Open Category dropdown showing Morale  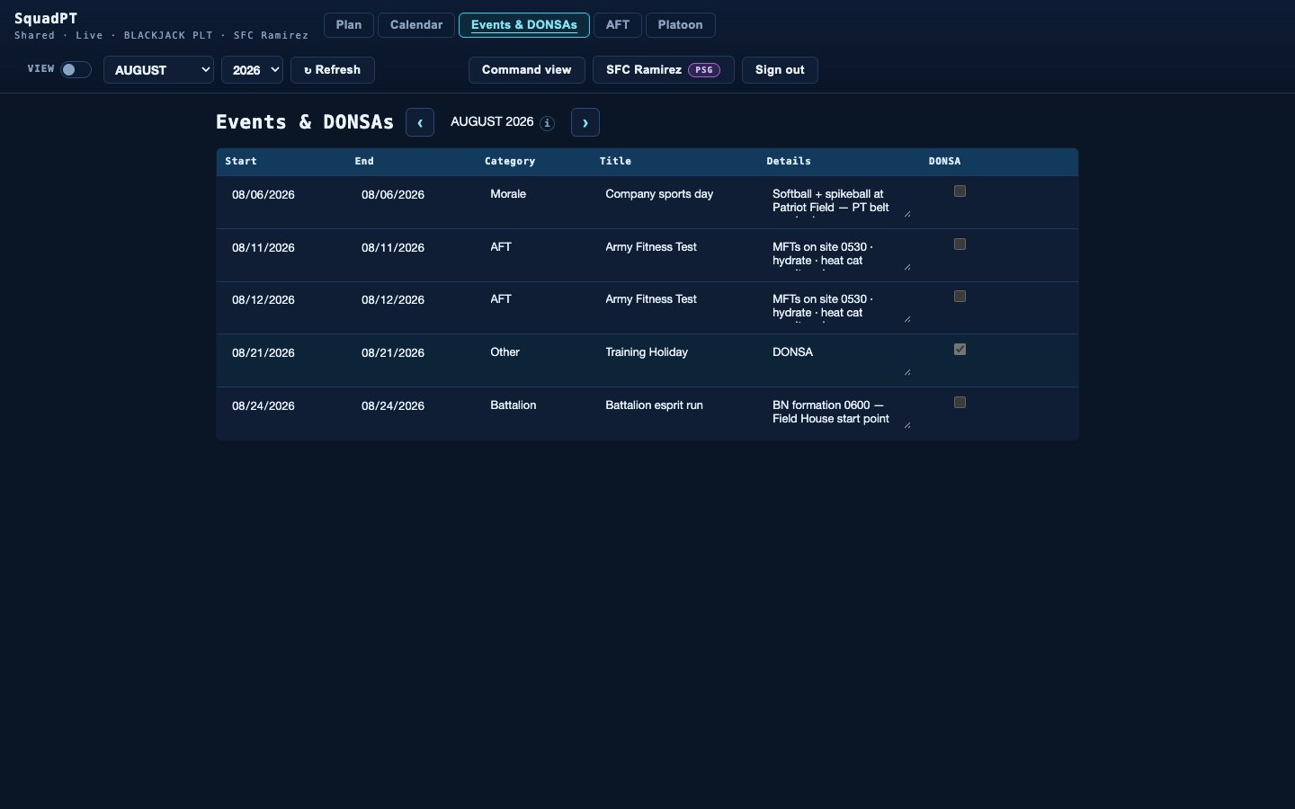535,194
